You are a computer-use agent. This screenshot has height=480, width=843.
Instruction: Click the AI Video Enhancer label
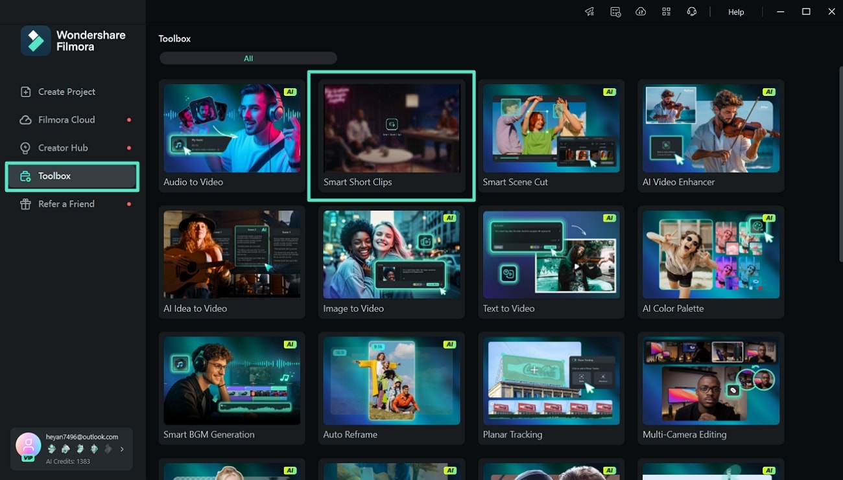678,182
